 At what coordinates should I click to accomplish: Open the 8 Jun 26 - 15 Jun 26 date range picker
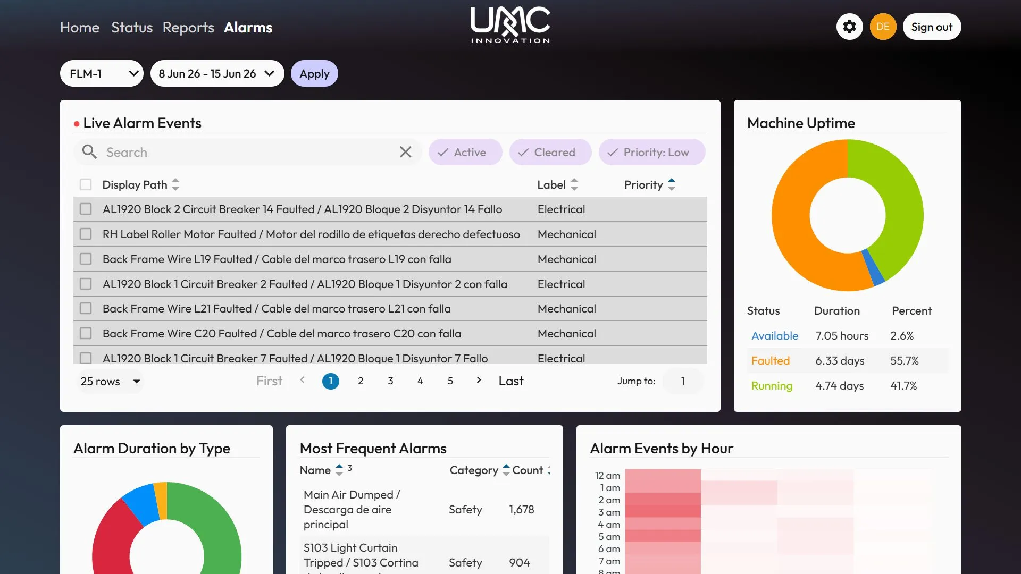point(217,73)
